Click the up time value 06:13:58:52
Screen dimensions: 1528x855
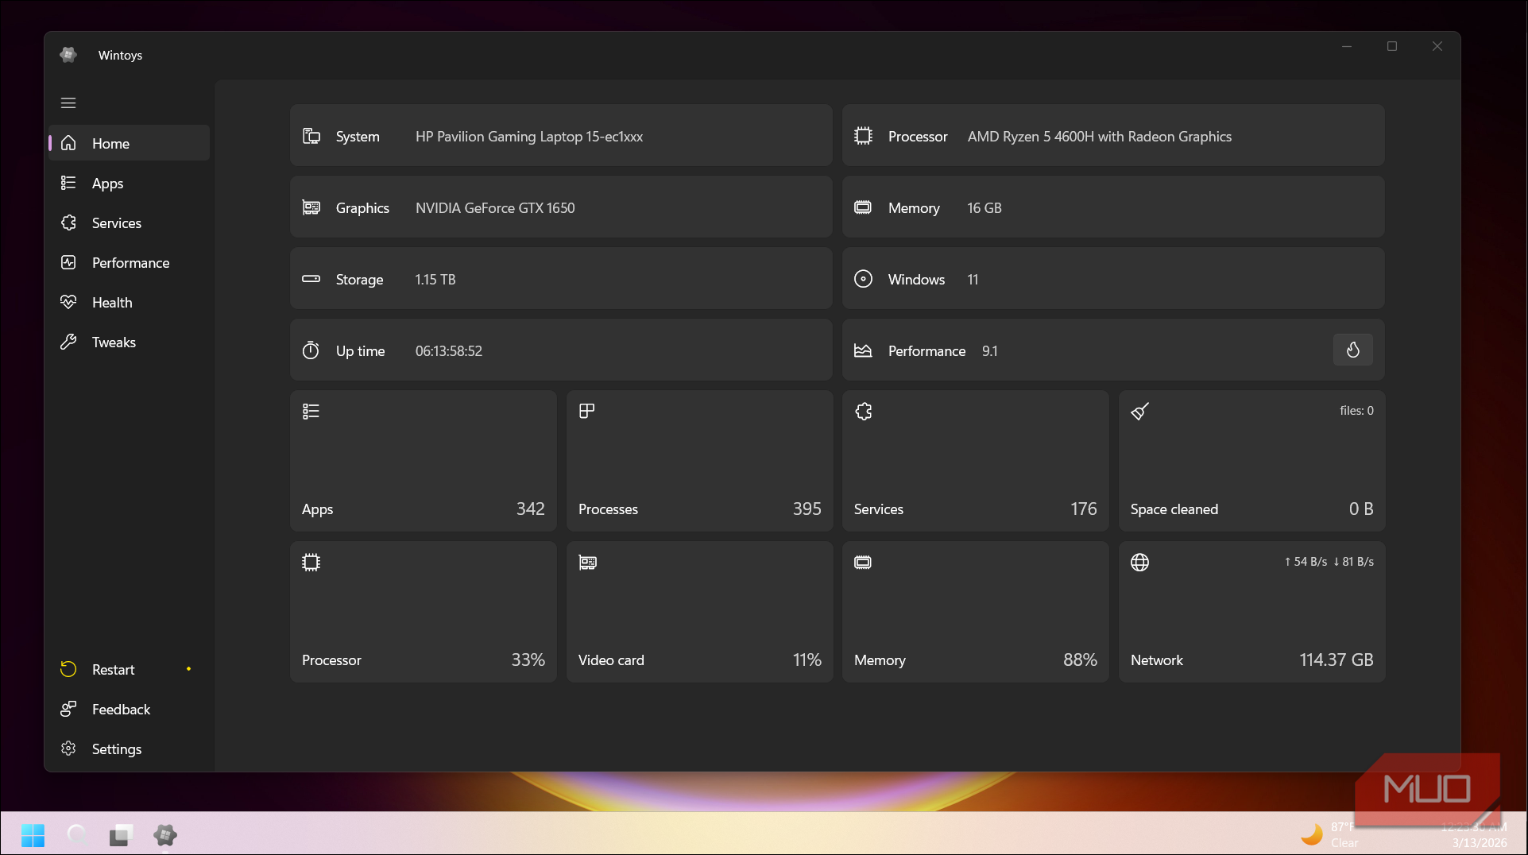point(448,351)
